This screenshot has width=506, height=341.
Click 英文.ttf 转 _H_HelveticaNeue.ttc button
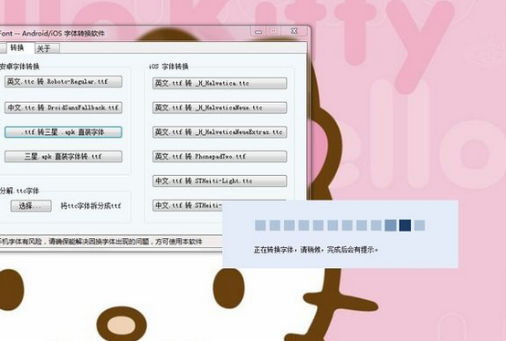(x=219, y=108)
